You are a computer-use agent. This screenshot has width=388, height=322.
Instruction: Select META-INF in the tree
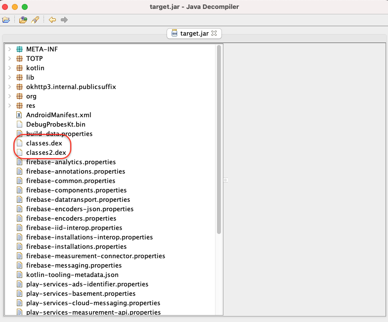(x=42, y=49)
